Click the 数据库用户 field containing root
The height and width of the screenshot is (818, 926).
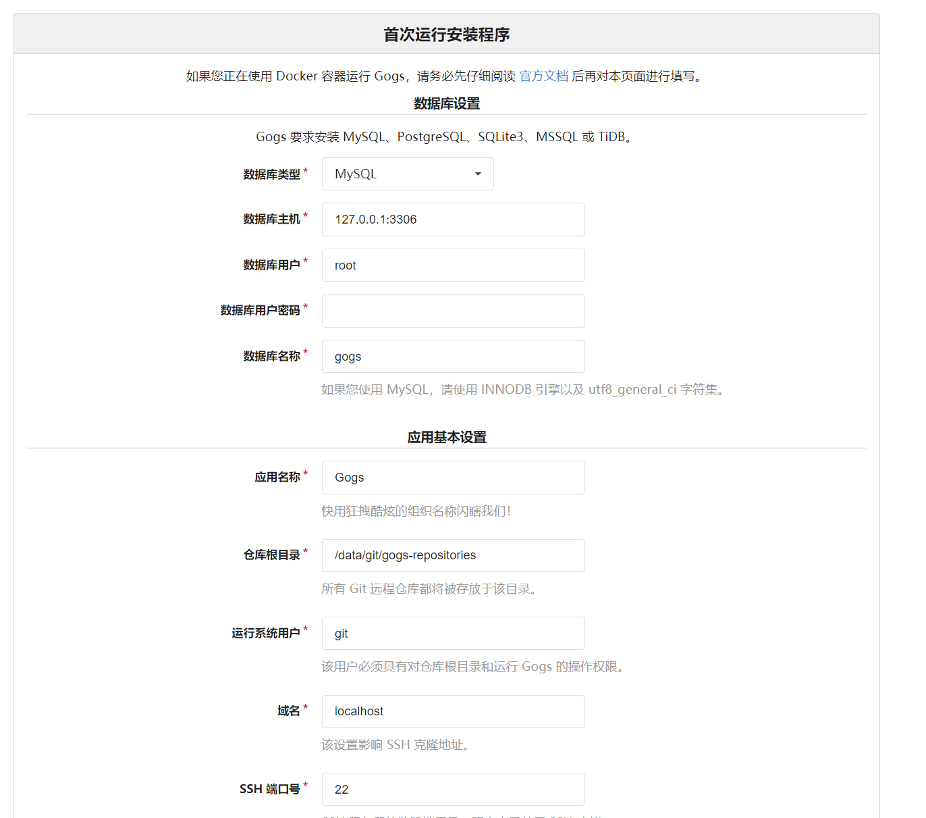pyautogui.click(x=453, y=265)
